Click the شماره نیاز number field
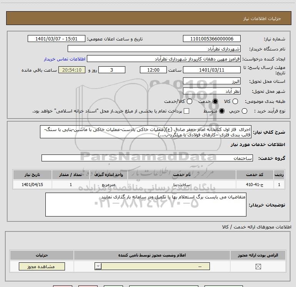Screen dimensions: 296x287 tap(211, 39)
